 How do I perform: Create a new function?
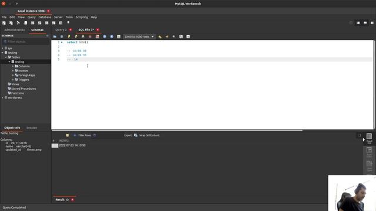click(53, 23)
